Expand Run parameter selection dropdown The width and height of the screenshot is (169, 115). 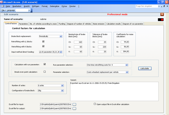pyautogui.click(x=127, y=65)
